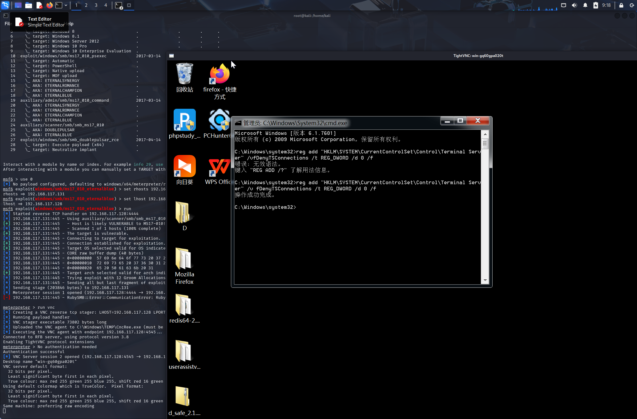637x419 pixels.
Task: Expand the terminal launcher dropdown arrow
Action: [66, 5]
